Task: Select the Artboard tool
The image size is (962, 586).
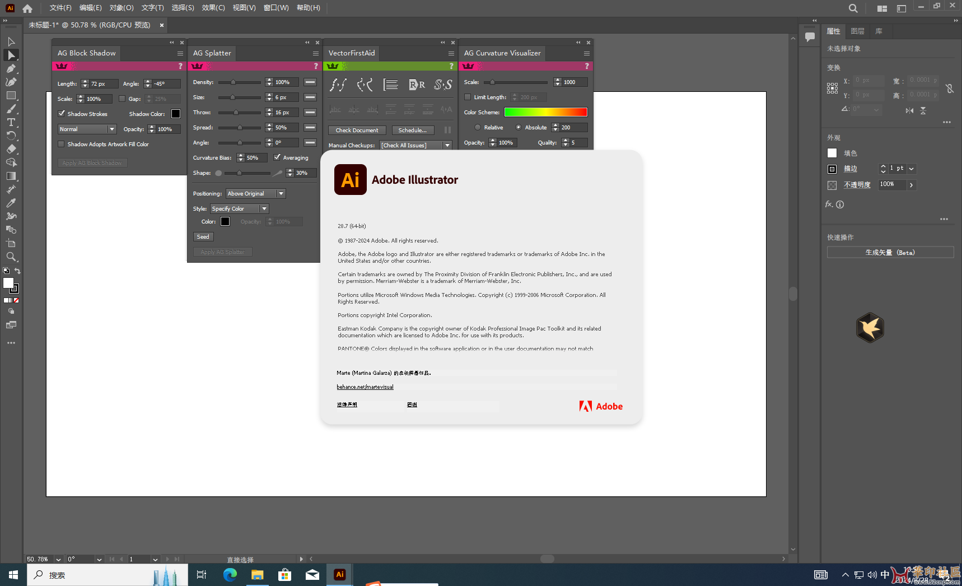Action: pos(11,243)
